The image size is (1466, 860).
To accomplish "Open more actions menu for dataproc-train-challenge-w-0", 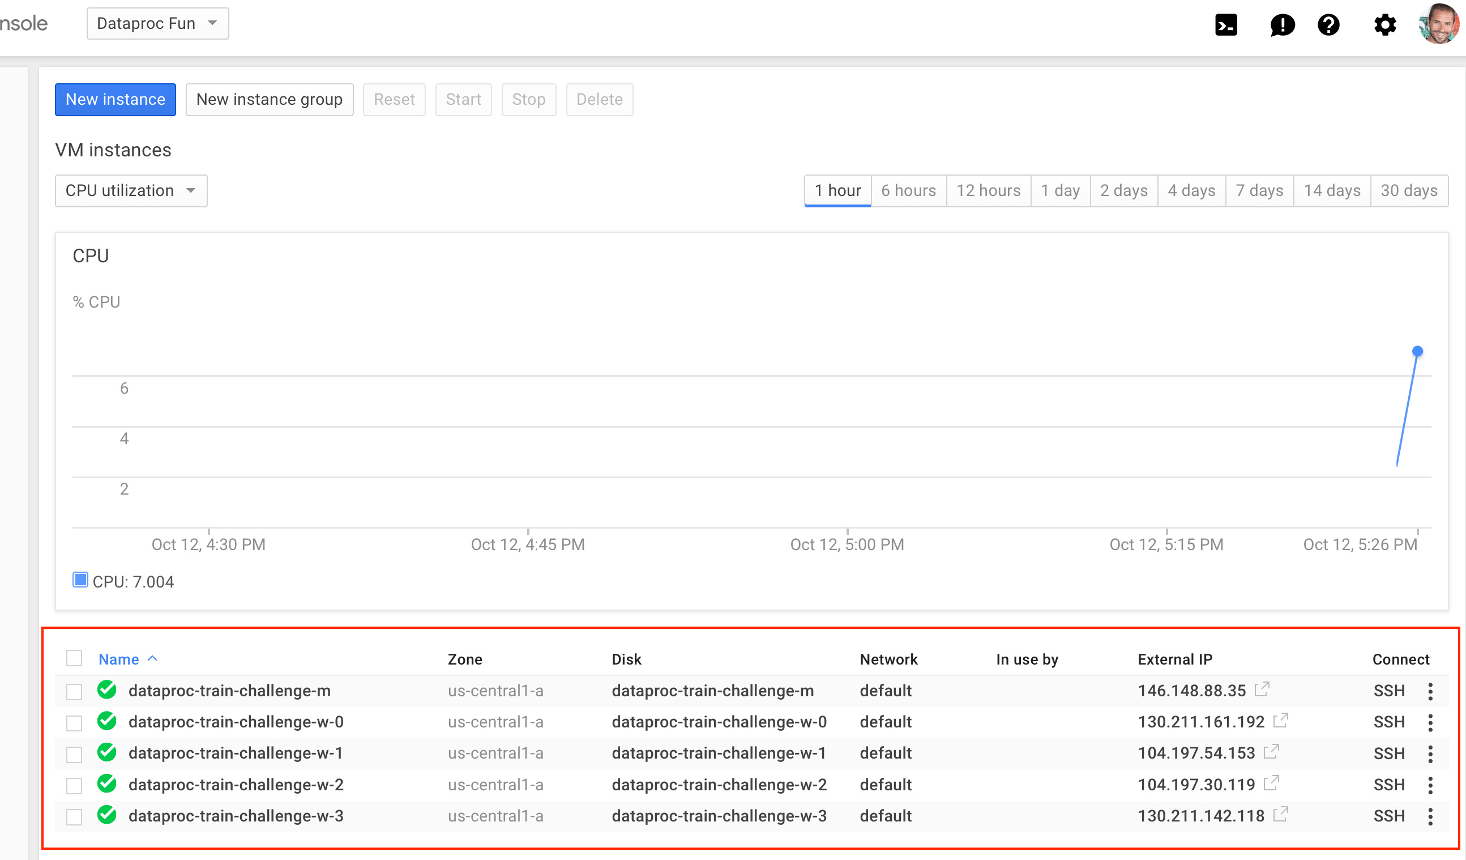I will tap(1430, 723).
